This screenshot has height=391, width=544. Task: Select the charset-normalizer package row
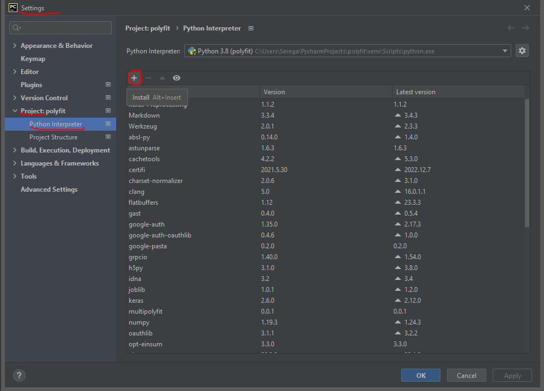point(326,181)
